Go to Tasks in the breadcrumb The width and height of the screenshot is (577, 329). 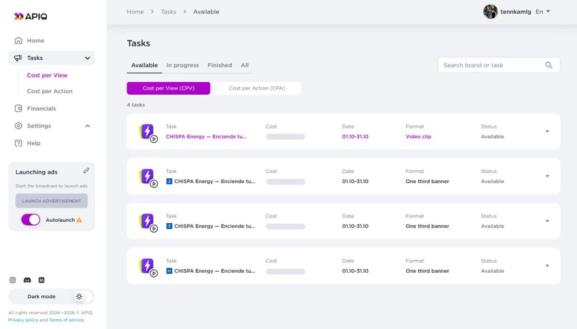pos(168,12)
